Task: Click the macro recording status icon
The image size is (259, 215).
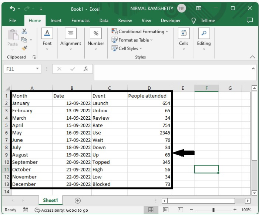Action: (x=26, y=210)
